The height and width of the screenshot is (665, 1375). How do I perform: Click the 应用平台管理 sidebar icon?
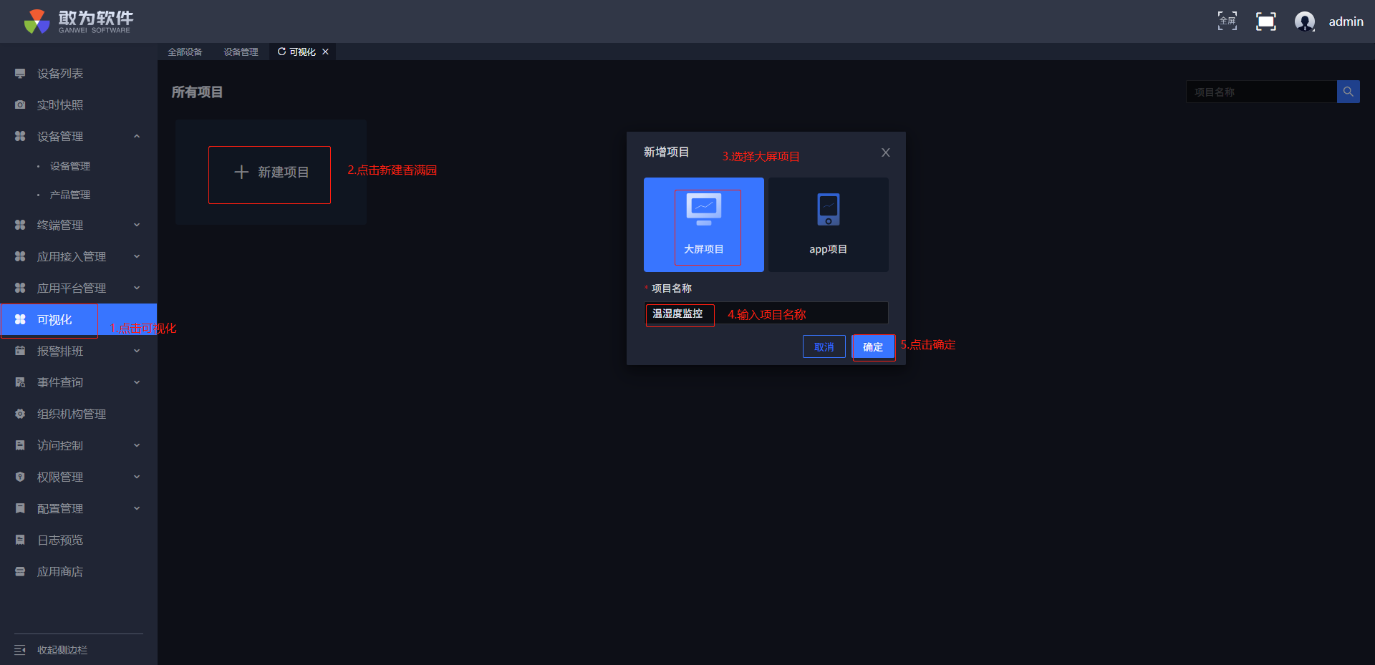click(x=20, y=288)
